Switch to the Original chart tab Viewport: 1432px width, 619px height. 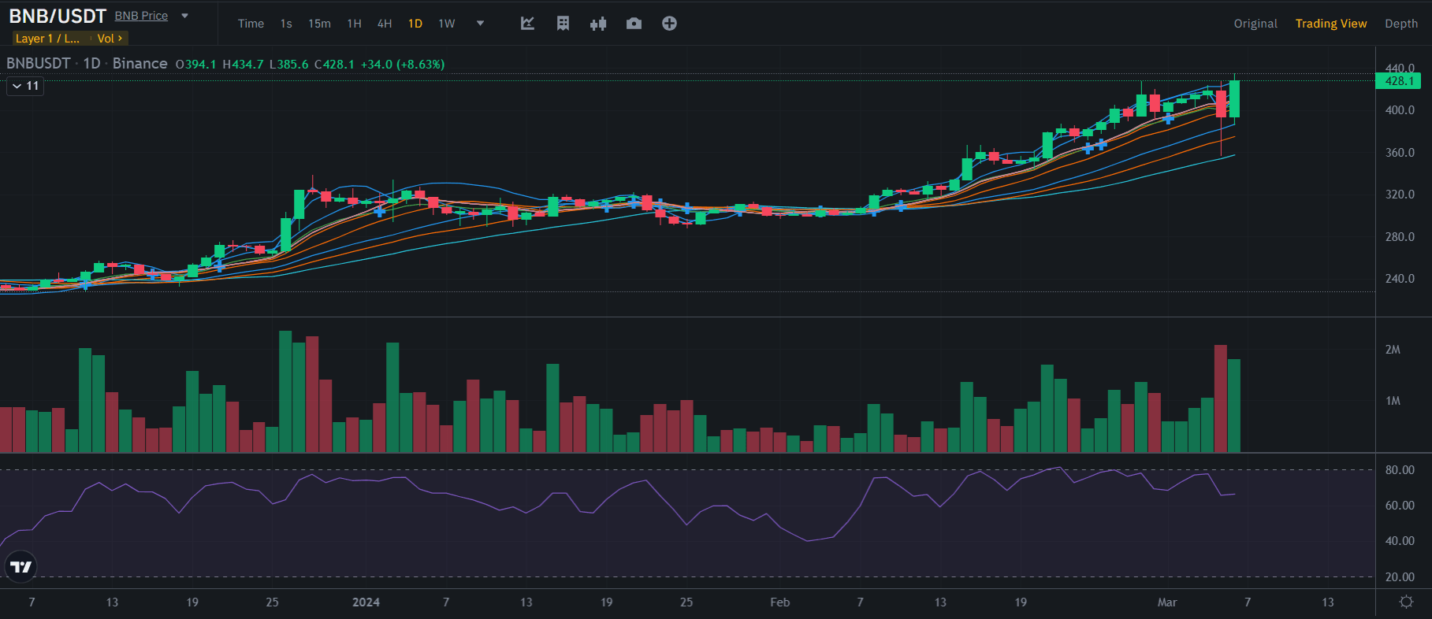[1255, 24]
